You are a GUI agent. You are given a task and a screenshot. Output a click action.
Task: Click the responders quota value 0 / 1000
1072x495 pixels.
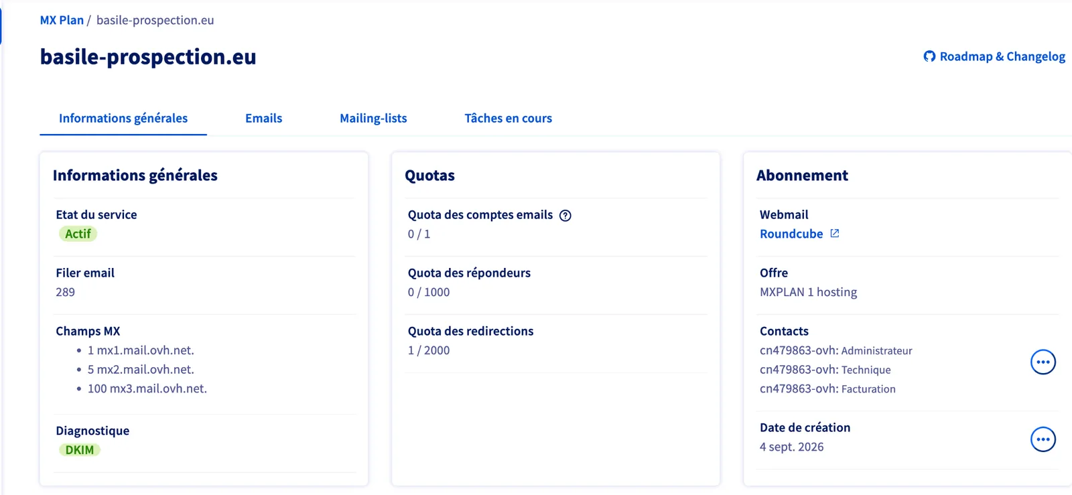pos(429,292)
